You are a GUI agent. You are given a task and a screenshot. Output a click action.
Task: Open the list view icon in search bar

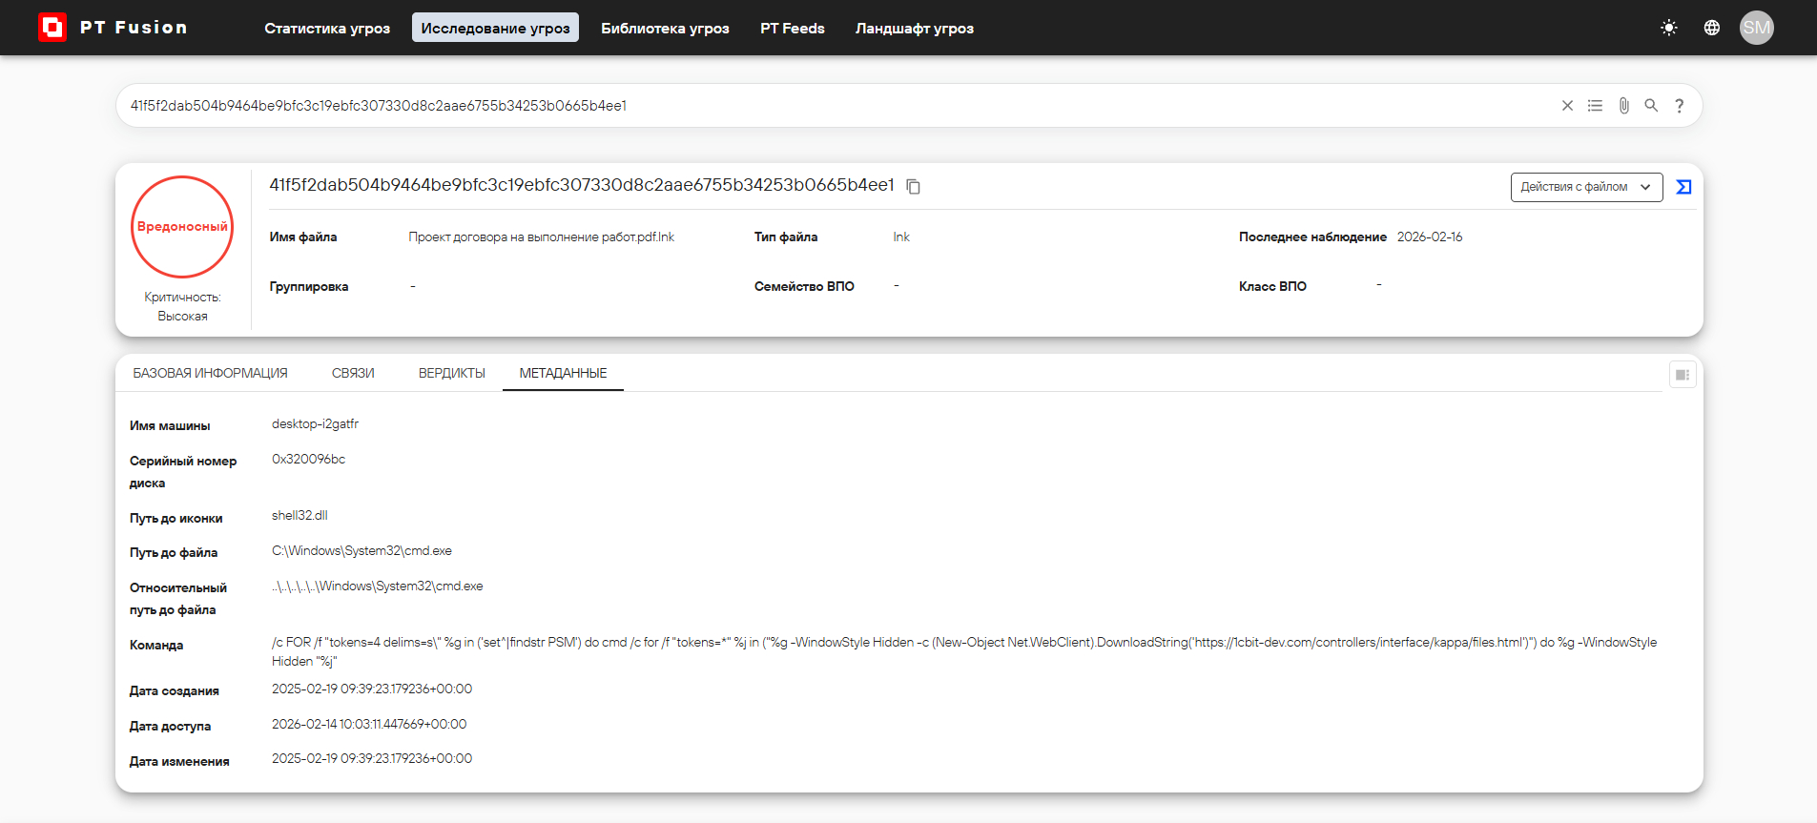pos(1595,106)
